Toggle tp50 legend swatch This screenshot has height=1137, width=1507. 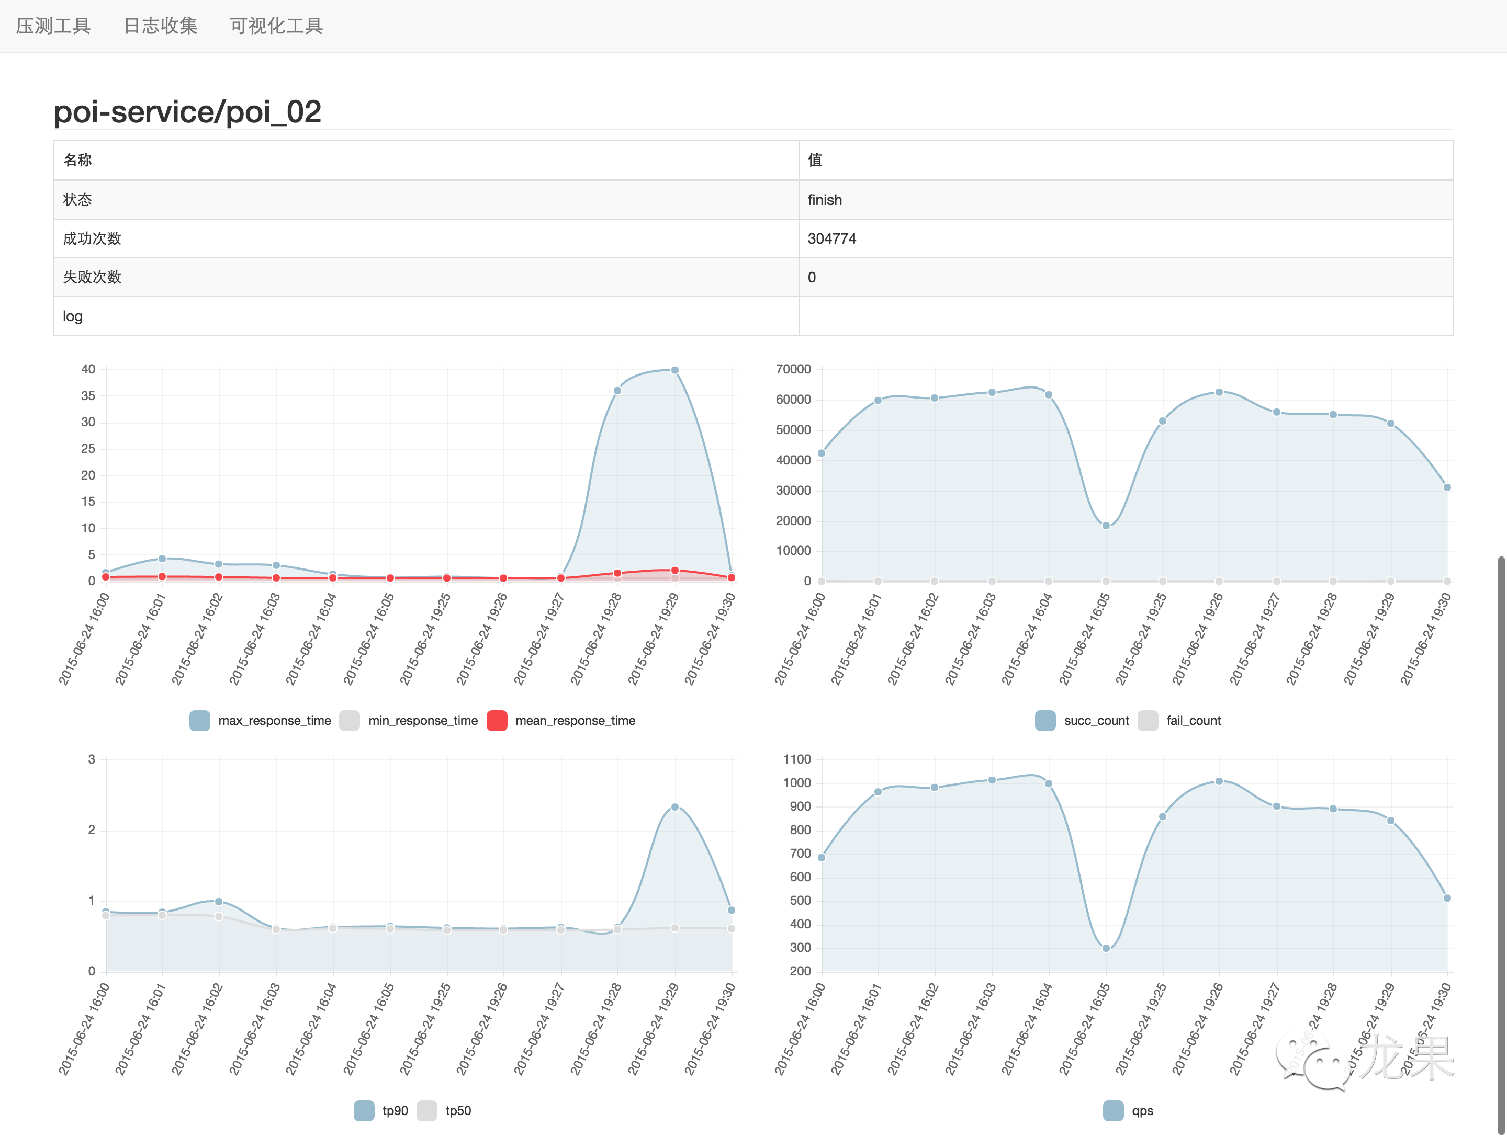coord(427,1110)
